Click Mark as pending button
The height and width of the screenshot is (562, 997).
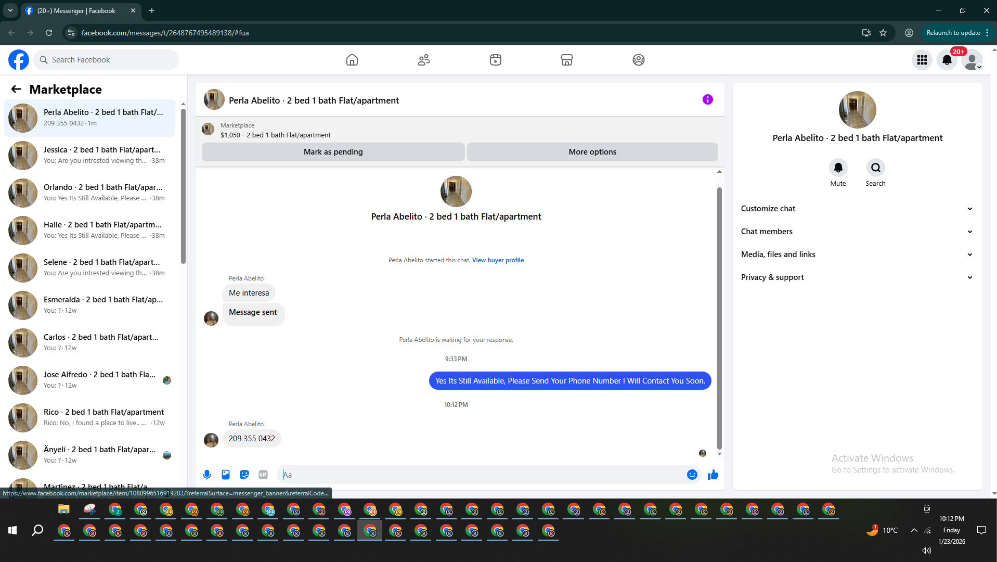tap(333, 152)
